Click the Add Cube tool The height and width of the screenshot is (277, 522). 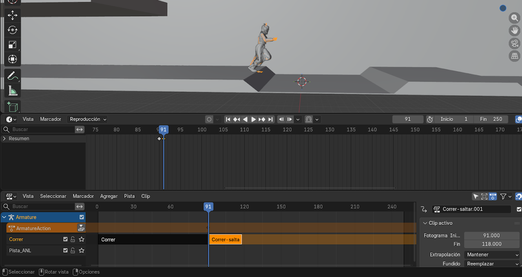12,107
